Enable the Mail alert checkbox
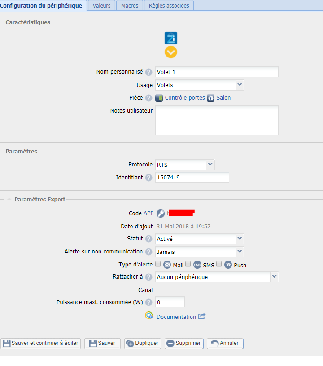Viewport: 323px width, 366px height. (x=158, y=264)
